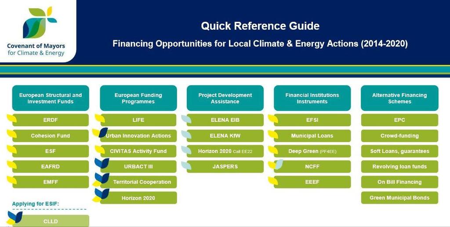
Task: Click the yellow leaf beside Deep Green
Action: [x=273, y=150]
